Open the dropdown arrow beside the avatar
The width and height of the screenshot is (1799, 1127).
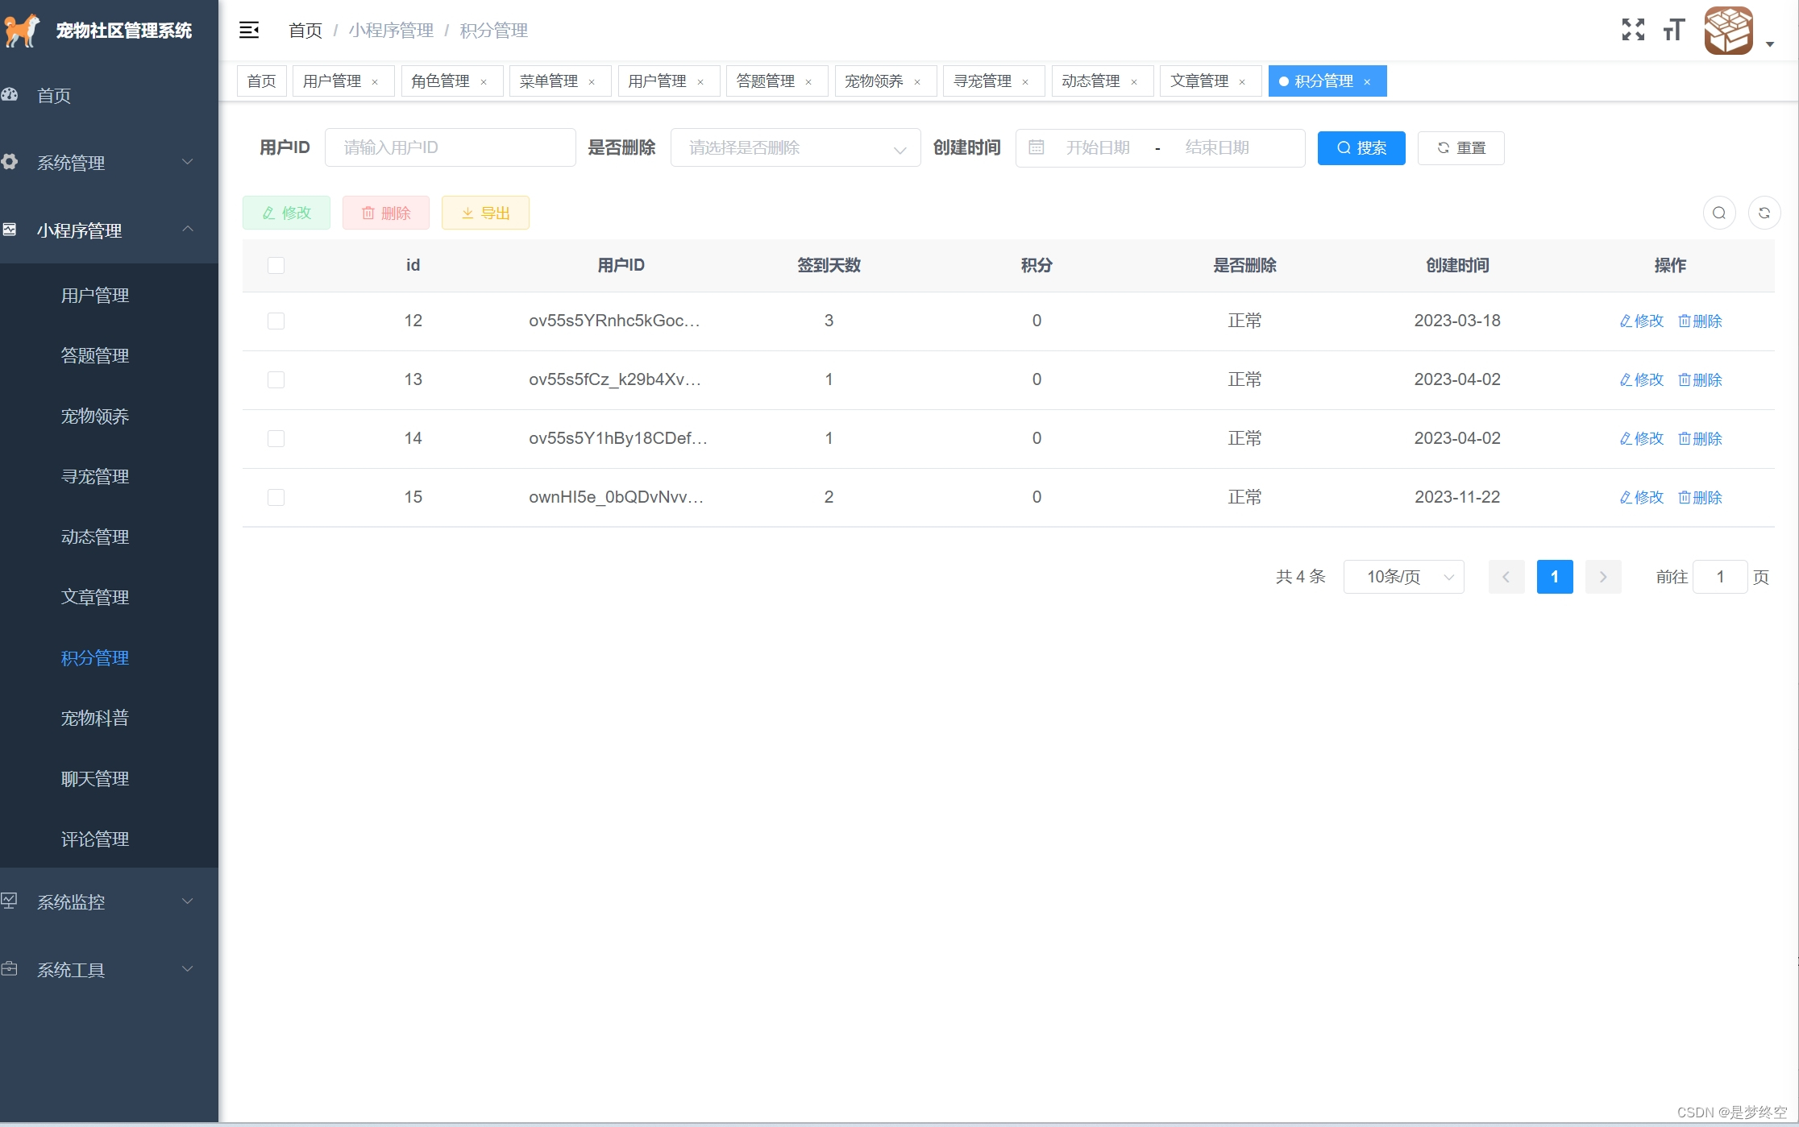[1770, 44]
